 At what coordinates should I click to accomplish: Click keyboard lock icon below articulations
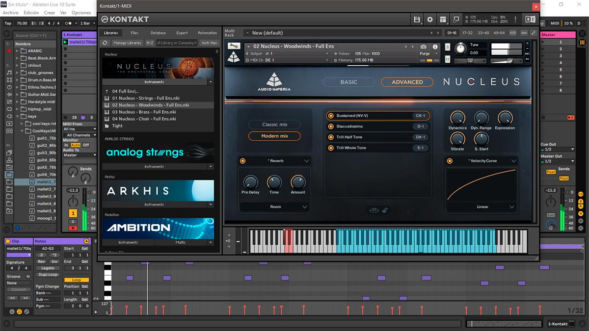(385, 210)
